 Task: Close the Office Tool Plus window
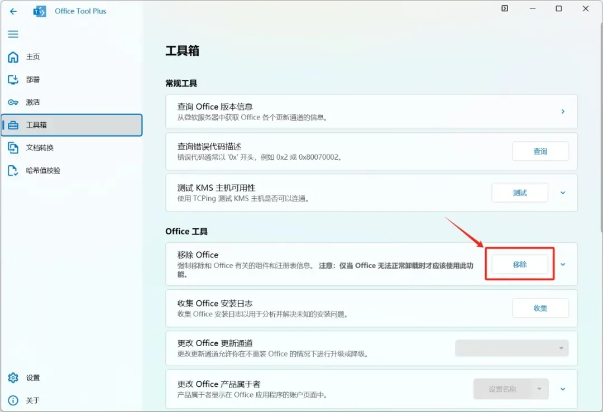pos(586,8)
